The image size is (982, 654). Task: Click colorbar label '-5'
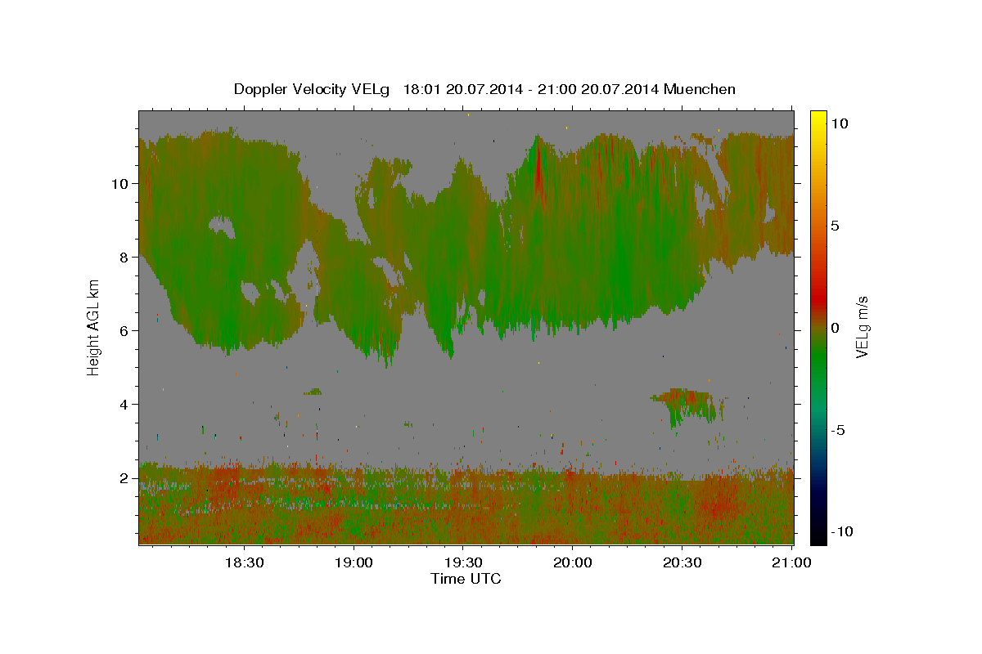[838, 430]
